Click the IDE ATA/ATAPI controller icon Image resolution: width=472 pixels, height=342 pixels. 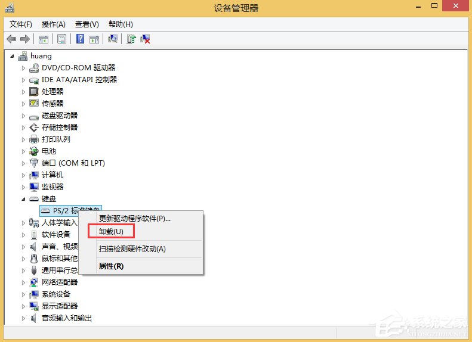[34, 80]
